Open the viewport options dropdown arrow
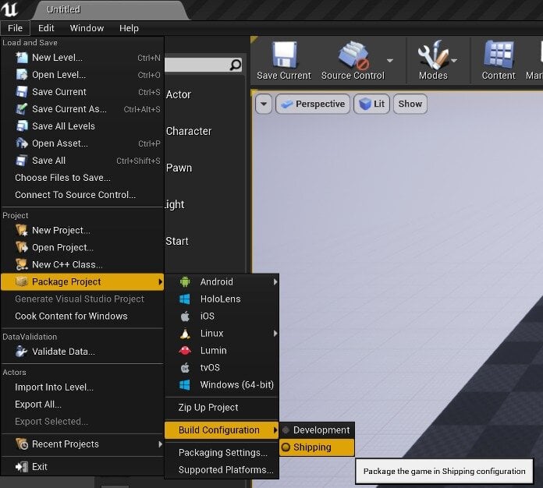 pyautogui.click(x=264, y=104)
